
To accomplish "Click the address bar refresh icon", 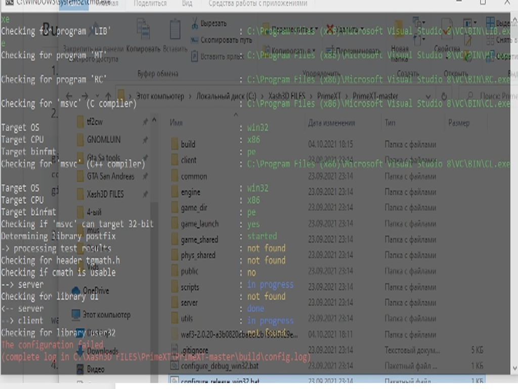I will 444,96.
